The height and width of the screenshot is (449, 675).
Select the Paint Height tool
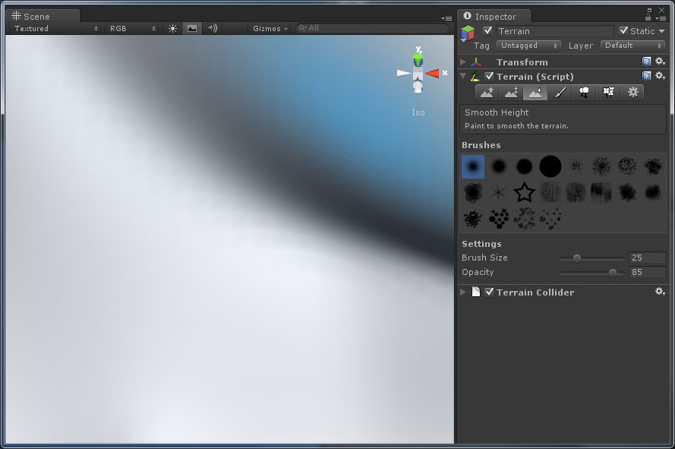(x=511, y=93)
